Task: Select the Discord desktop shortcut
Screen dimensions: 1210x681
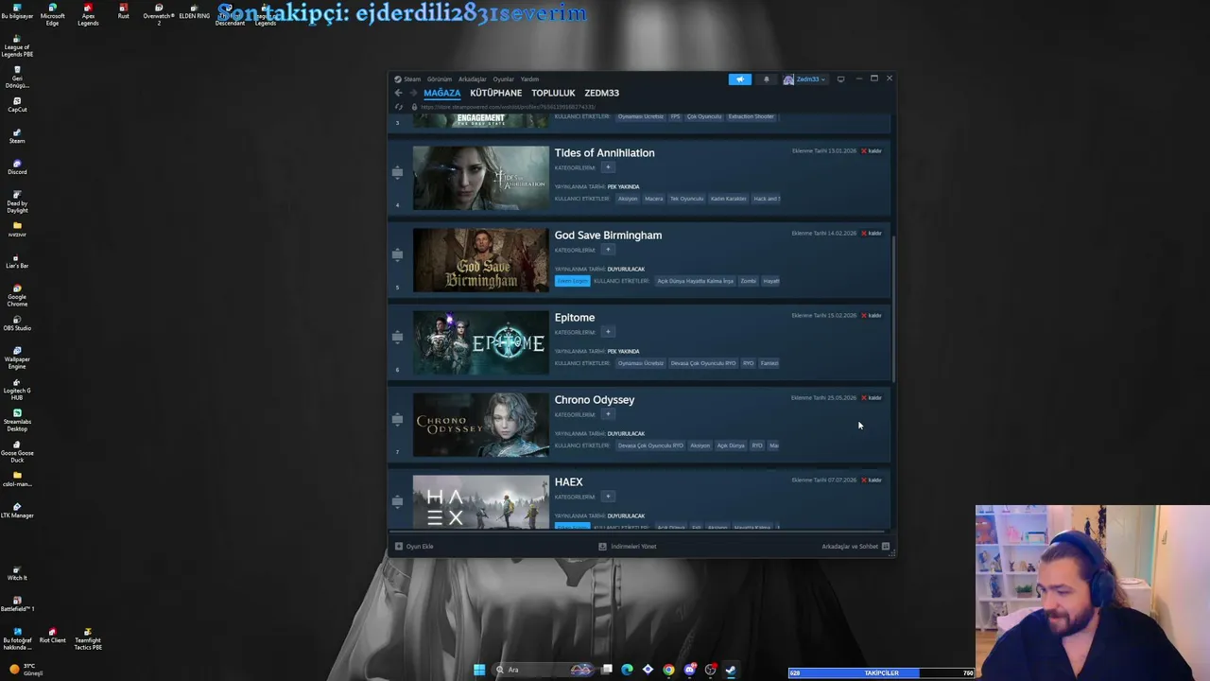Action: tap(17, 166)
